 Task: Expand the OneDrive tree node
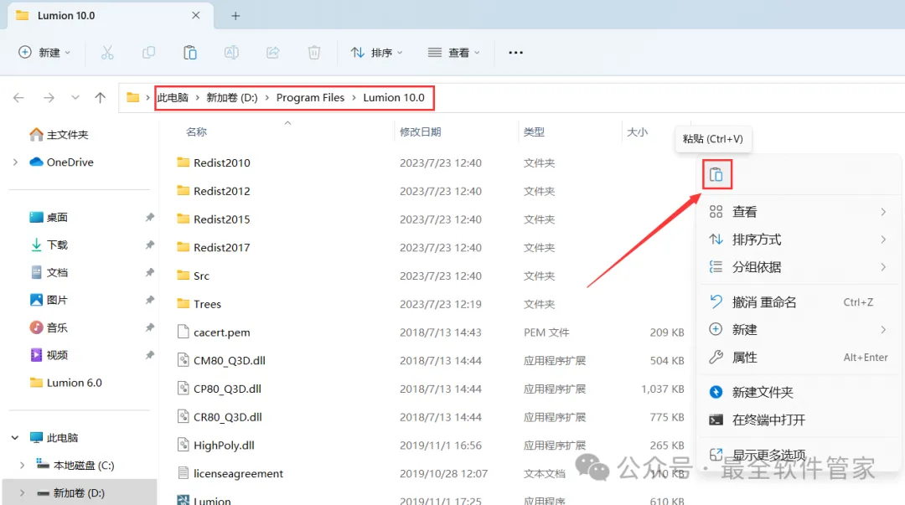(x=15, y=162)
